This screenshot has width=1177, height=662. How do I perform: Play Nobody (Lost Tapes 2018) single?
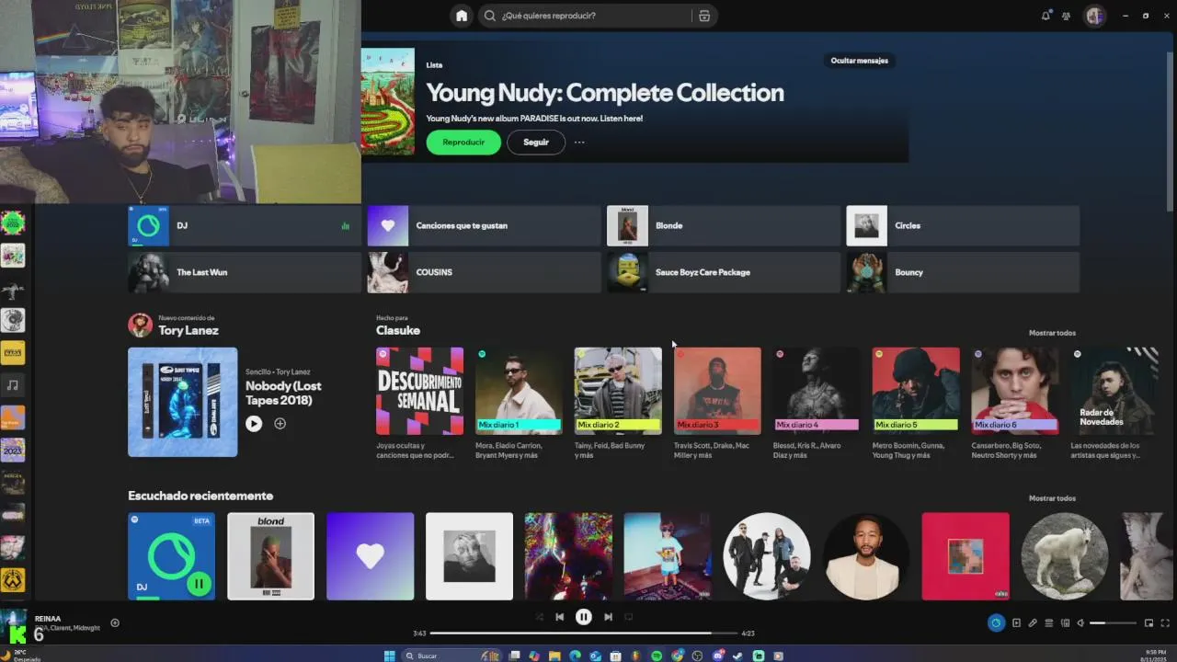coord(254,424)
